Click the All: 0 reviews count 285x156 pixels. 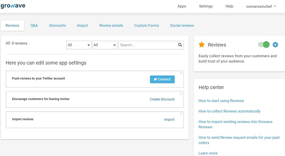click(x=16, y=43)
